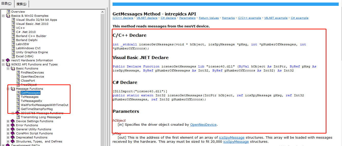This screenshot has height=146, width=342.
Task: Expand CoreMini Script Functions node
Action: [x=8, y=133]
